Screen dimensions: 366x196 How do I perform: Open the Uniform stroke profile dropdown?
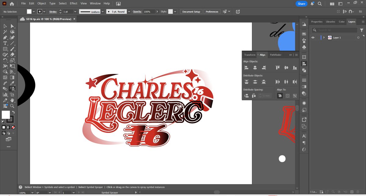102,12
